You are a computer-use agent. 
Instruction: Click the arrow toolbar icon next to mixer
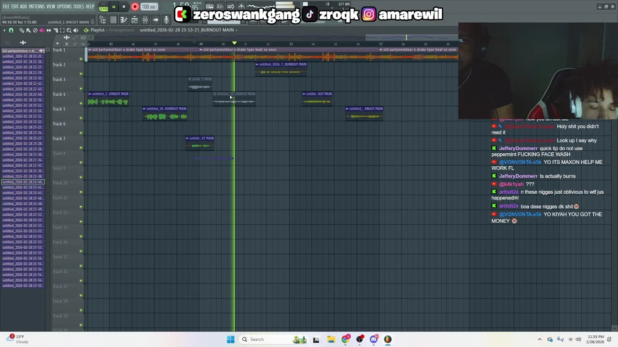(155, 20)
